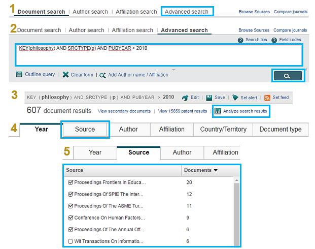
Task: Click View secondary documents link
Action: pos(124,111)
